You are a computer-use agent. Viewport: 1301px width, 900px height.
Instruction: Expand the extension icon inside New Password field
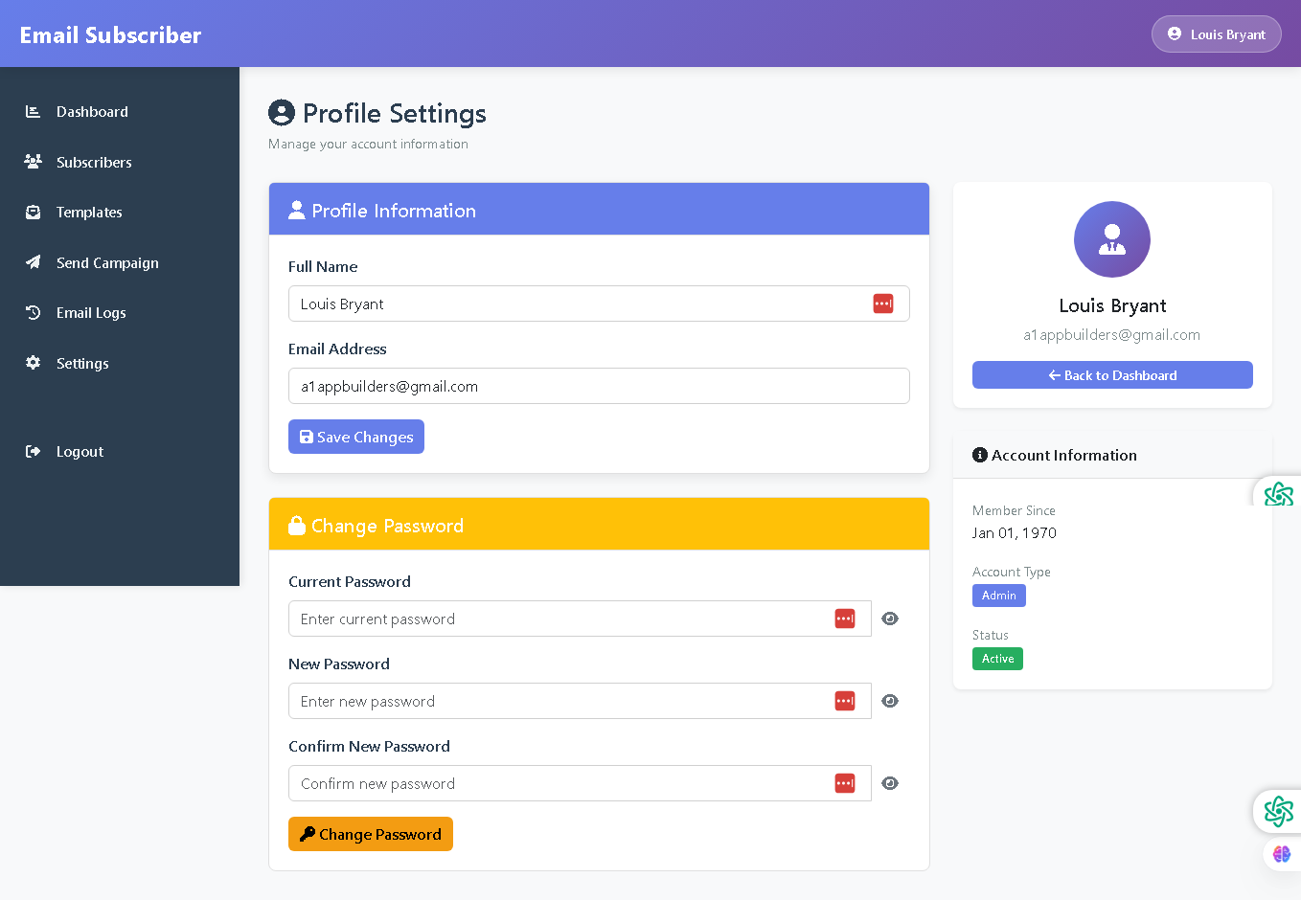(845, 701)
